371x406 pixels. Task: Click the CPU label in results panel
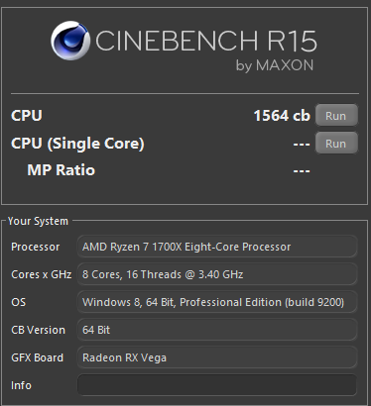27,116
